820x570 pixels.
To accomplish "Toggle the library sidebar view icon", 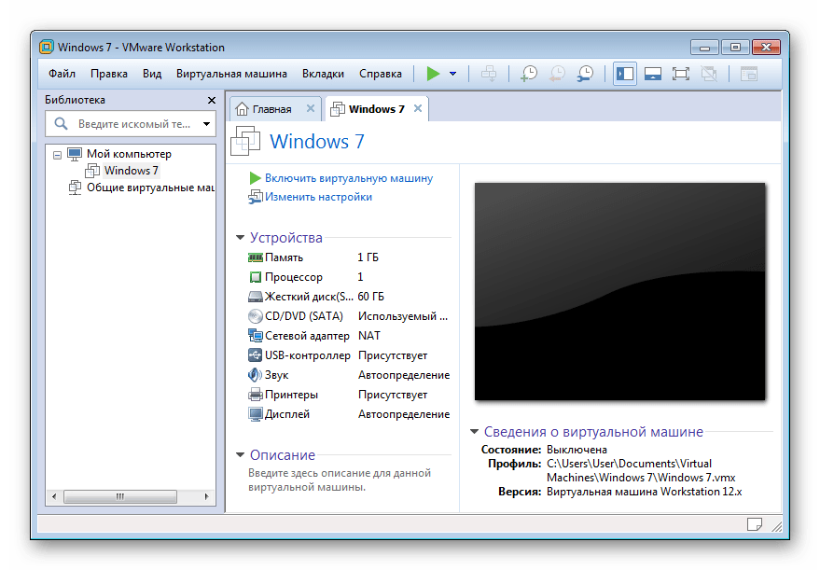I will [624, 74].
